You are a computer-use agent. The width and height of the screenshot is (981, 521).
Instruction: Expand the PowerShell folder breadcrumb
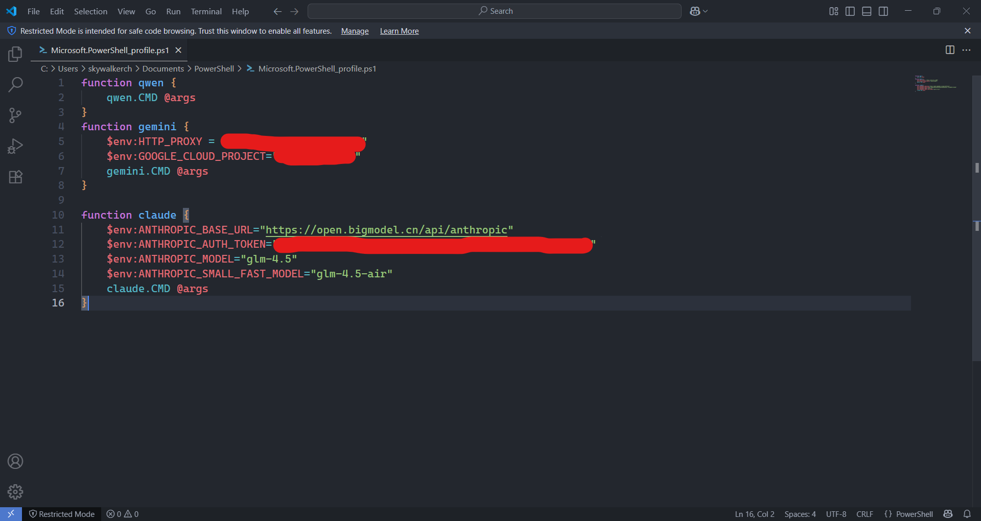[214, 68]
